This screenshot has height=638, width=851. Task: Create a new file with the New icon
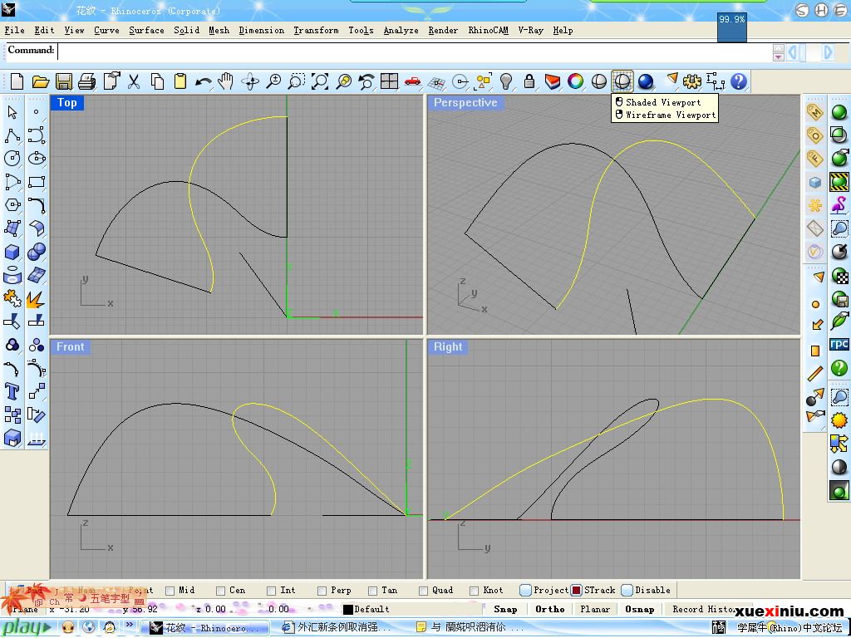click(17, 81)
